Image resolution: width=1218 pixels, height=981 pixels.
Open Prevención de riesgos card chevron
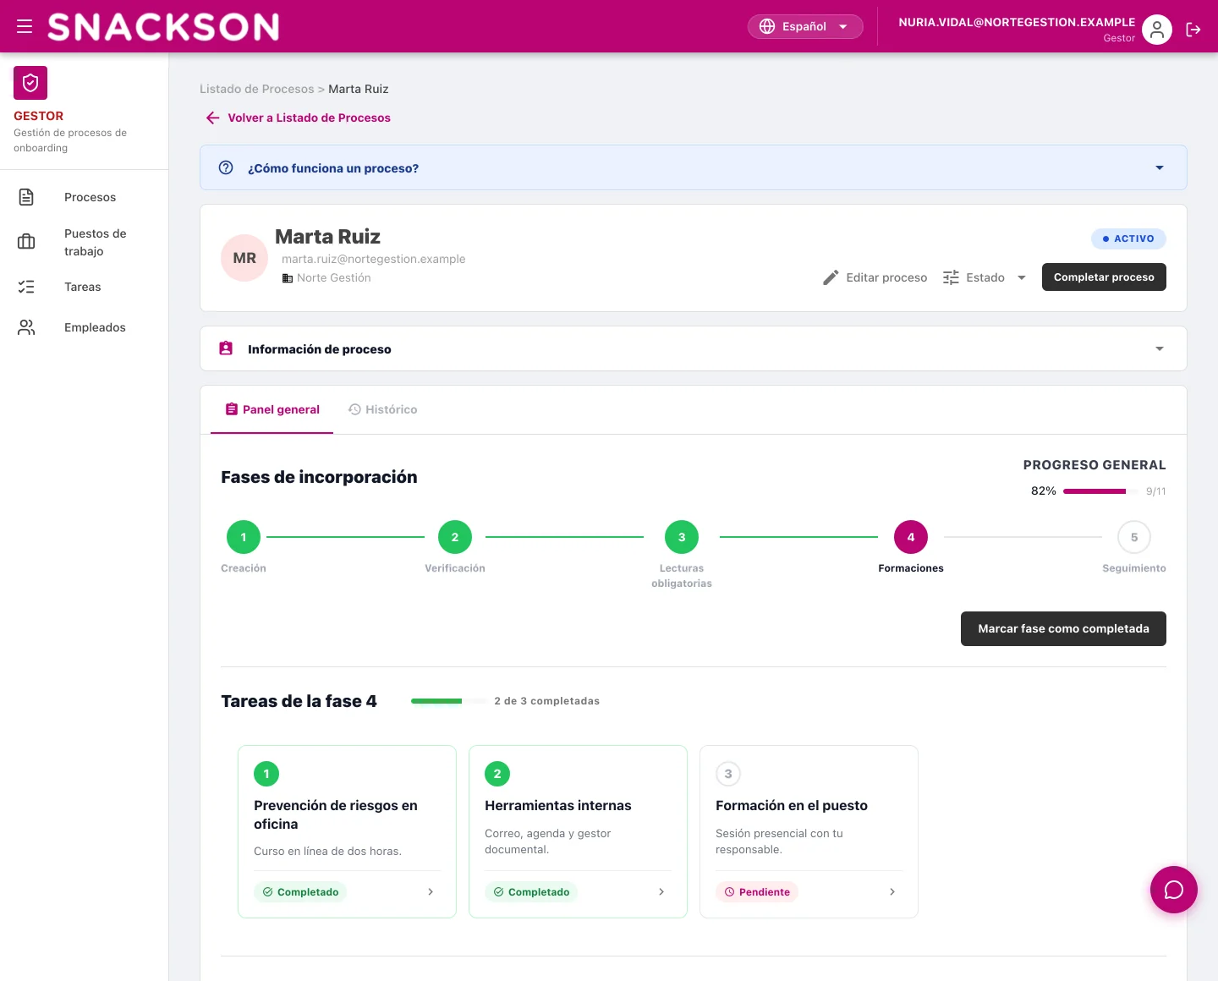[431, 891]
